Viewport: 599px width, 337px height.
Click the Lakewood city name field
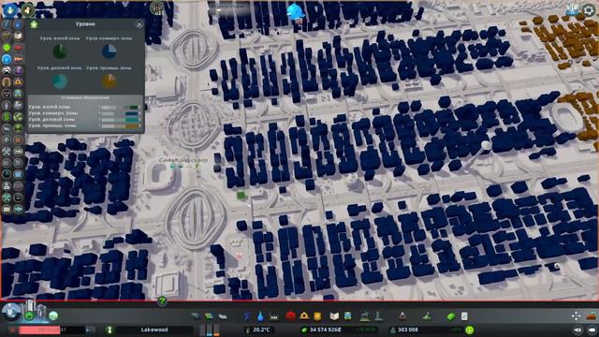154,330
